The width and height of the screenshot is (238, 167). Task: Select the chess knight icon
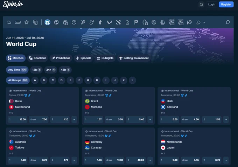(127, 22)
